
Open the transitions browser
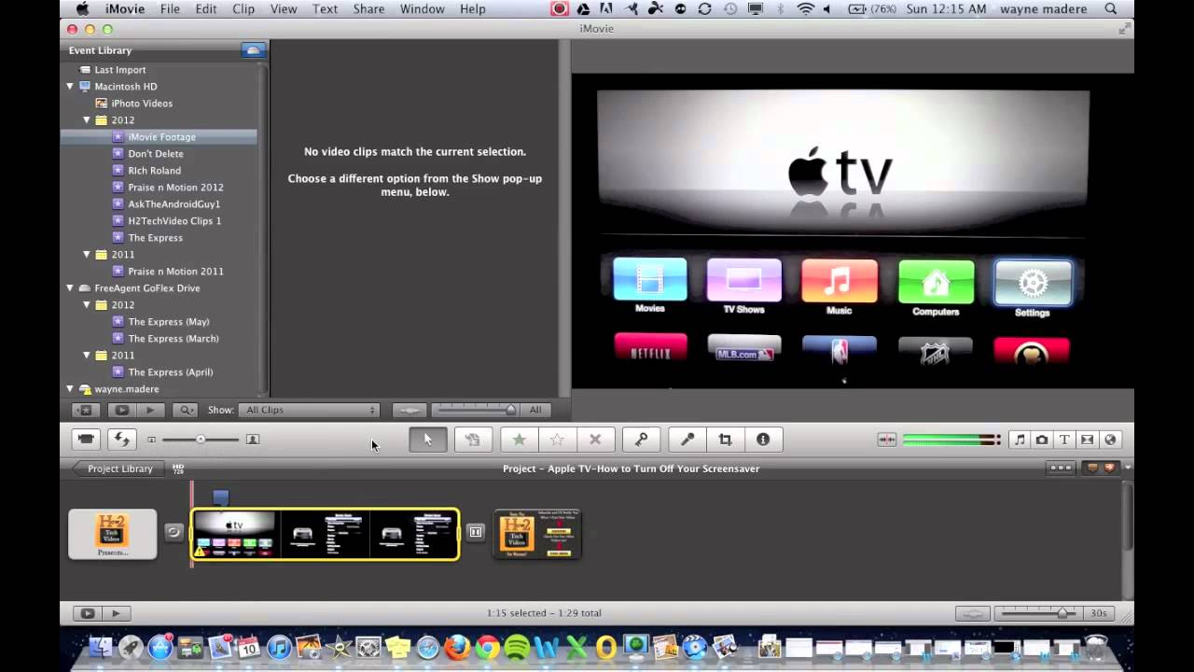click(1087, 440)
